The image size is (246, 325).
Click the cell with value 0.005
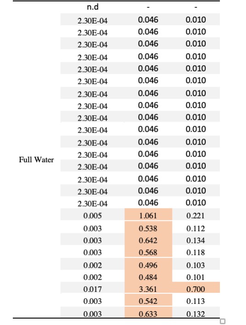(x=93, y=215)
